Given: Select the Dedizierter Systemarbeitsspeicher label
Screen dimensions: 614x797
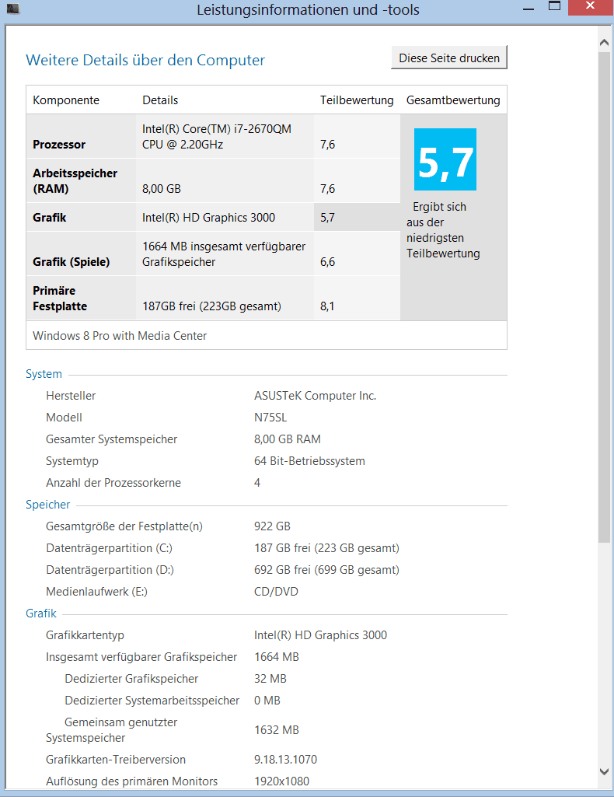Looking at the screenshot, I should (152, 701).
